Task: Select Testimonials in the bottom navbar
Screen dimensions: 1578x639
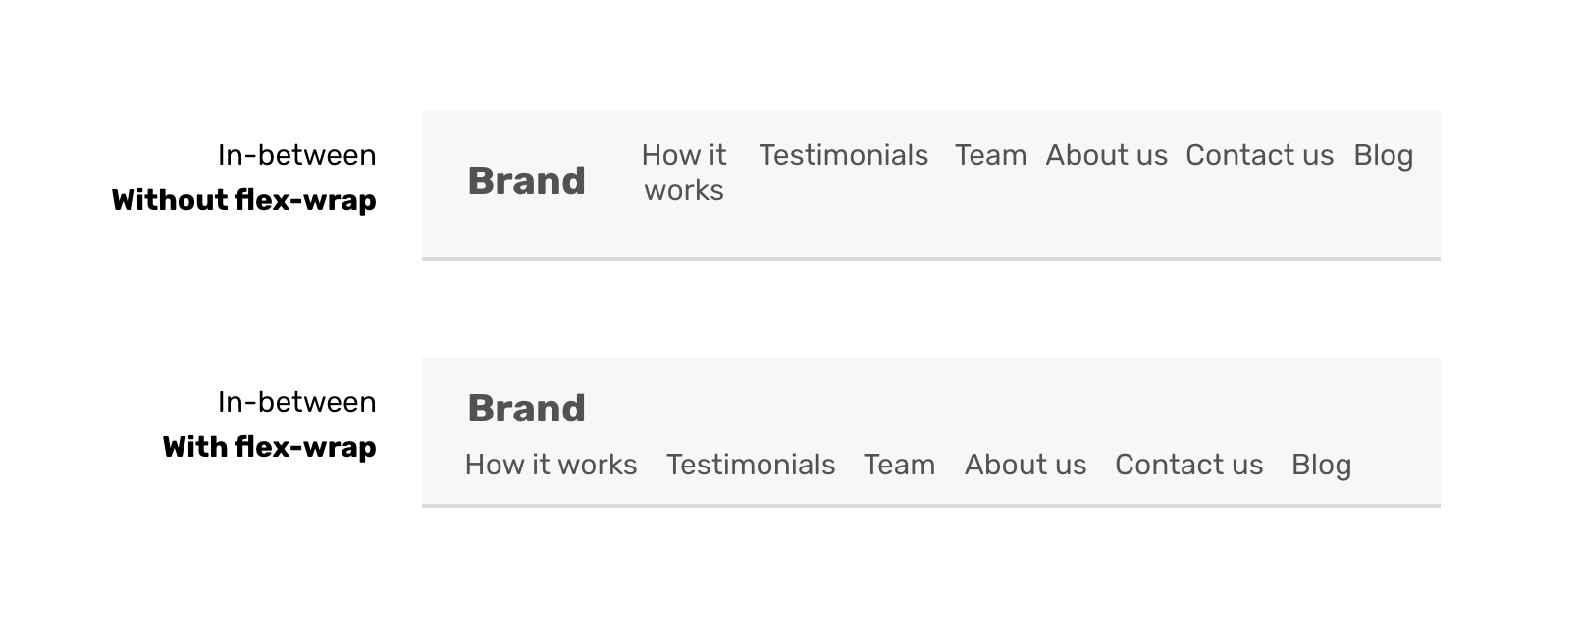Action: pos(751,465)
